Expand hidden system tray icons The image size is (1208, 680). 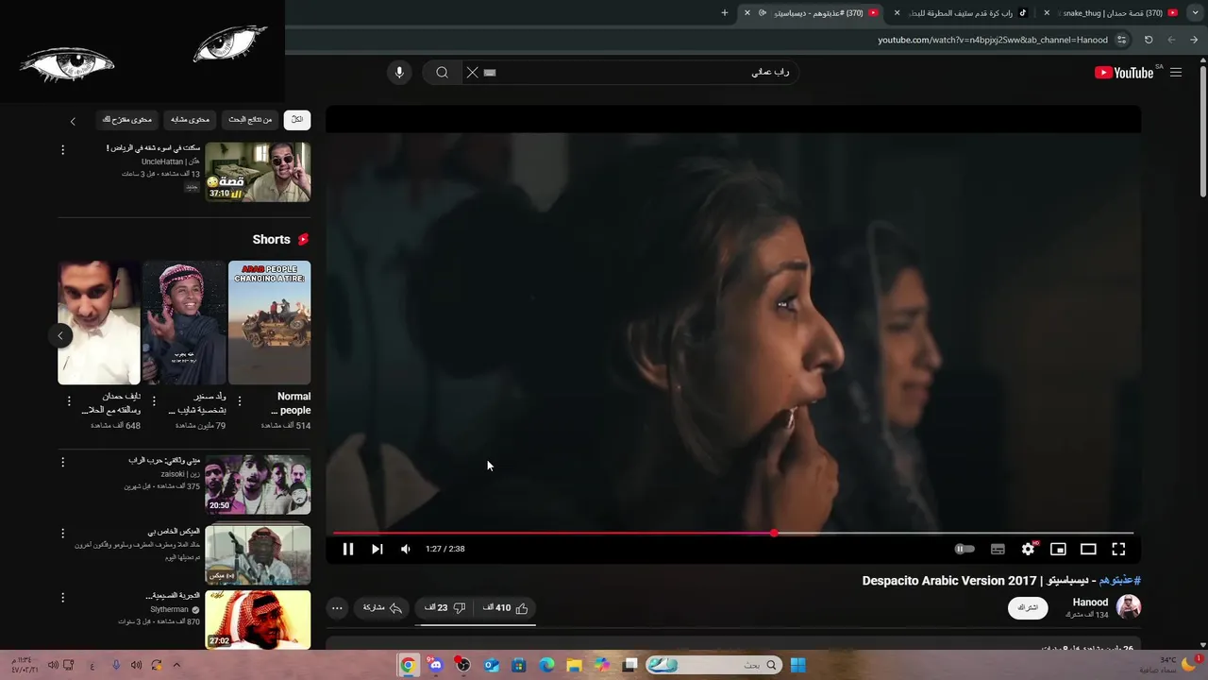tap(176, 665)
